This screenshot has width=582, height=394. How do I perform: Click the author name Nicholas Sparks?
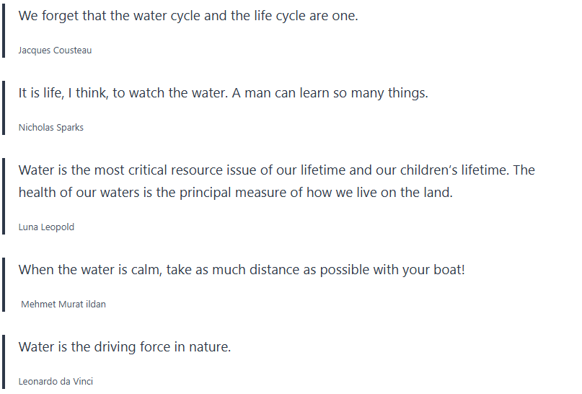(50, 128)
